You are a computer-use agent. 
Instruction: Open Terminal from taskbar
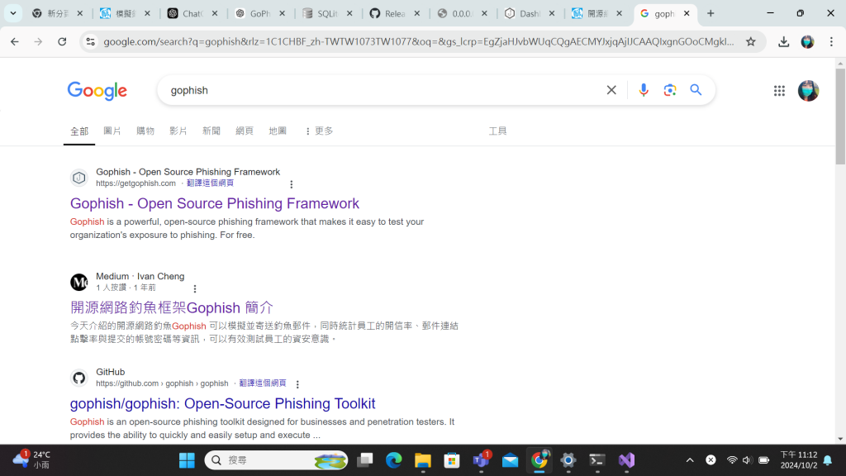(x=597, y=460)
